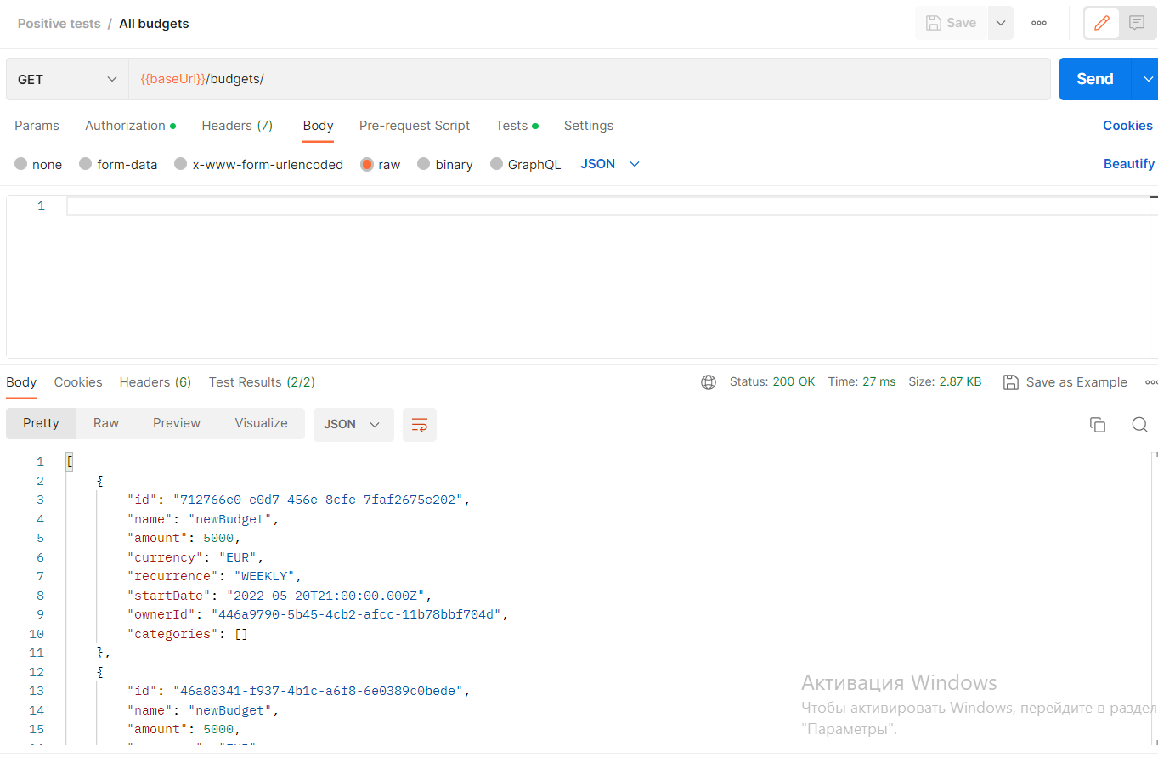Open the response search magnifier
The height and width of the screenshot is (757, 1158).
tap(1139, 424)
